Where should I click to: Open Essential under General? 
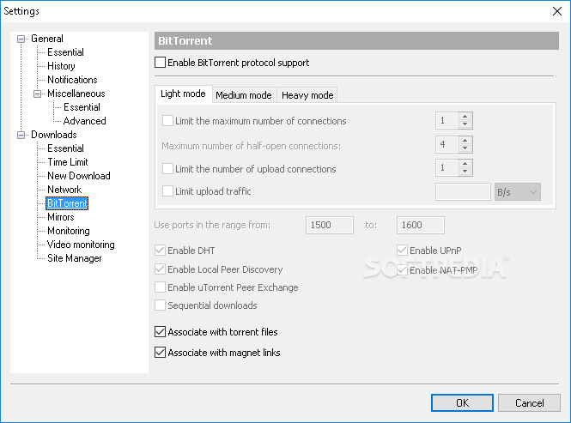[65, 52]
